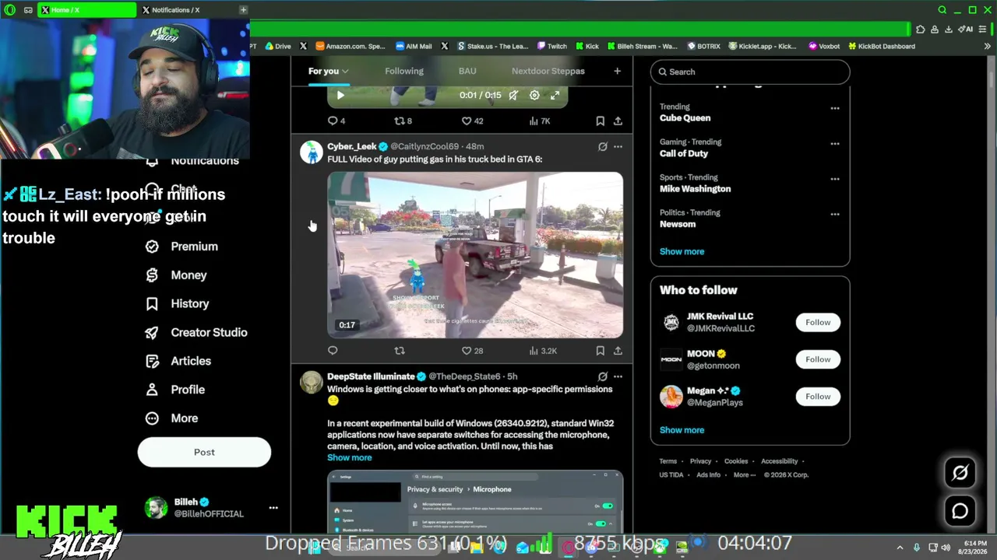Open browser downloads icon

coord(948,30)
